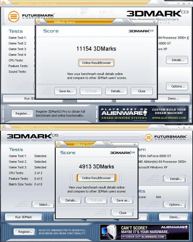193x242 pixels.
Task: Click 'Tests' heading in the 3DMark05 window
Action: coord(16,149)
